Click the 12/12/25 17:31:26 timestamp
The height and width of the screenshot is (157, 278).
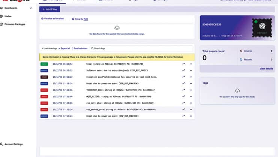tap(63, 110)
